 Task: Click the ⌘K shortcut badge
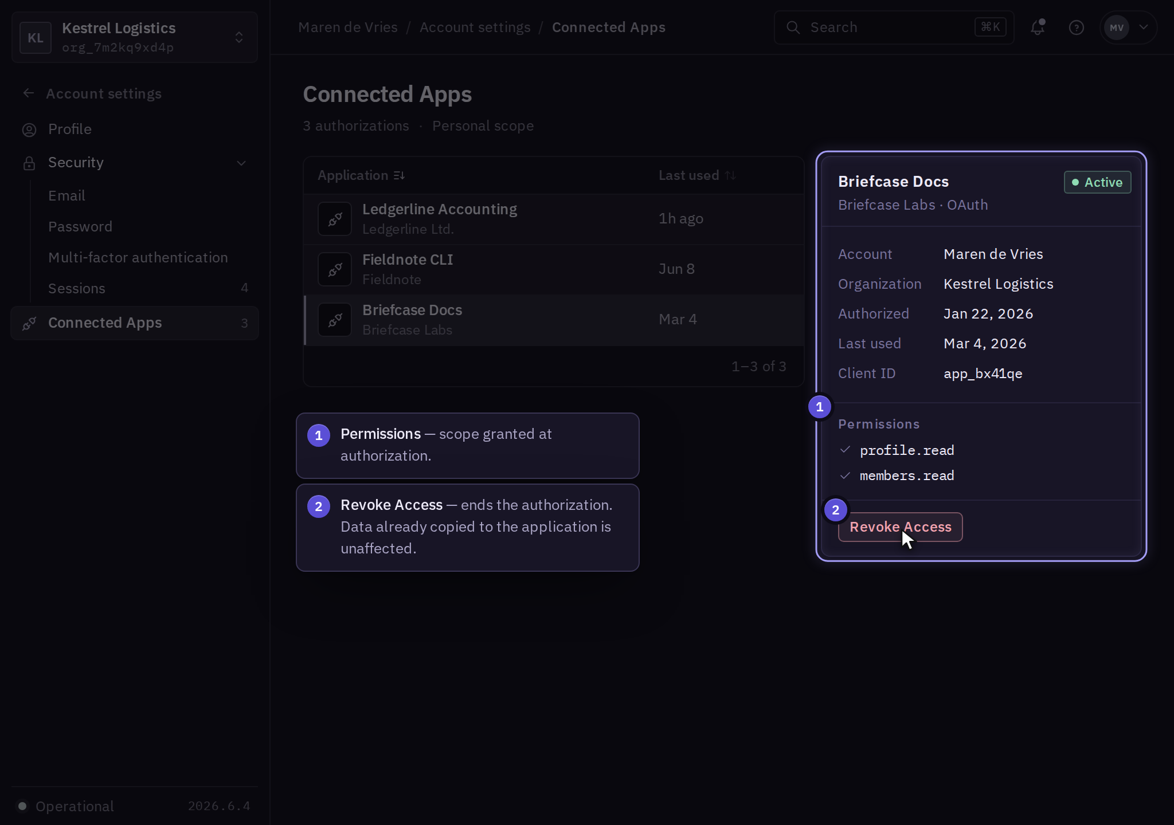pos(990,27)
